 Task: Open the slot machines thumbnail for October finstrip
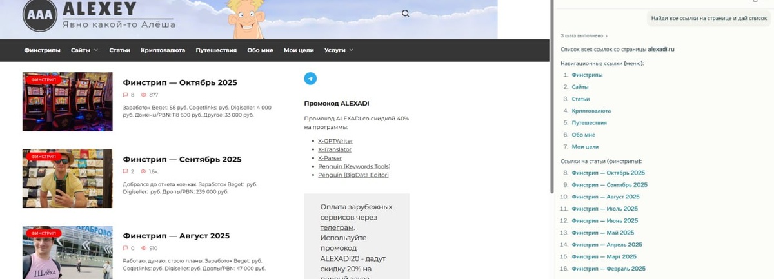(67, 102)
